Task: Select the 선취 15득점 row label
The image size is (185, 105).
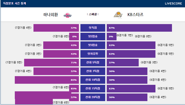Action: point(92,88)
